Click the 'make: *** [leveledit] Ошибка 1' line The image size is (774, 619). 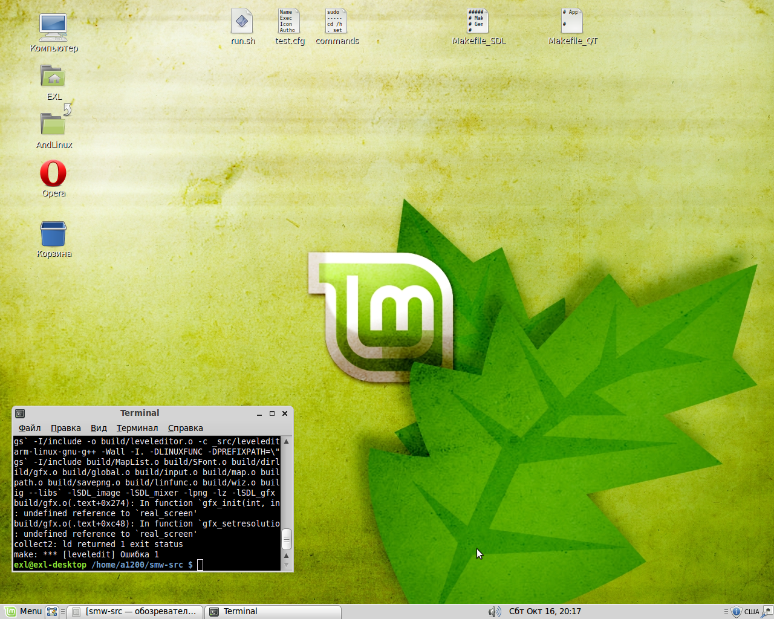coord(86,554)
